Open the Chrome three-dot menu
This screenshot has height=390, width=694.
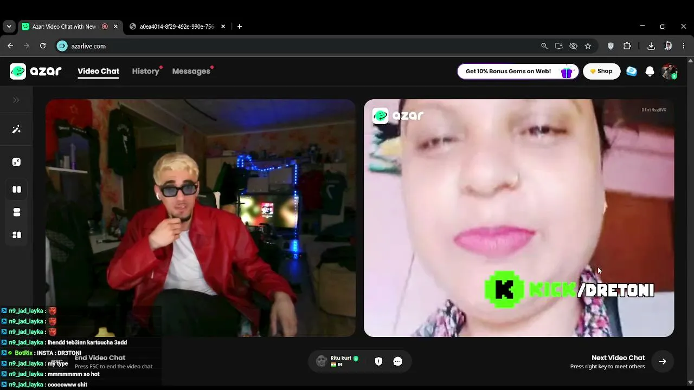coord(684,46)
